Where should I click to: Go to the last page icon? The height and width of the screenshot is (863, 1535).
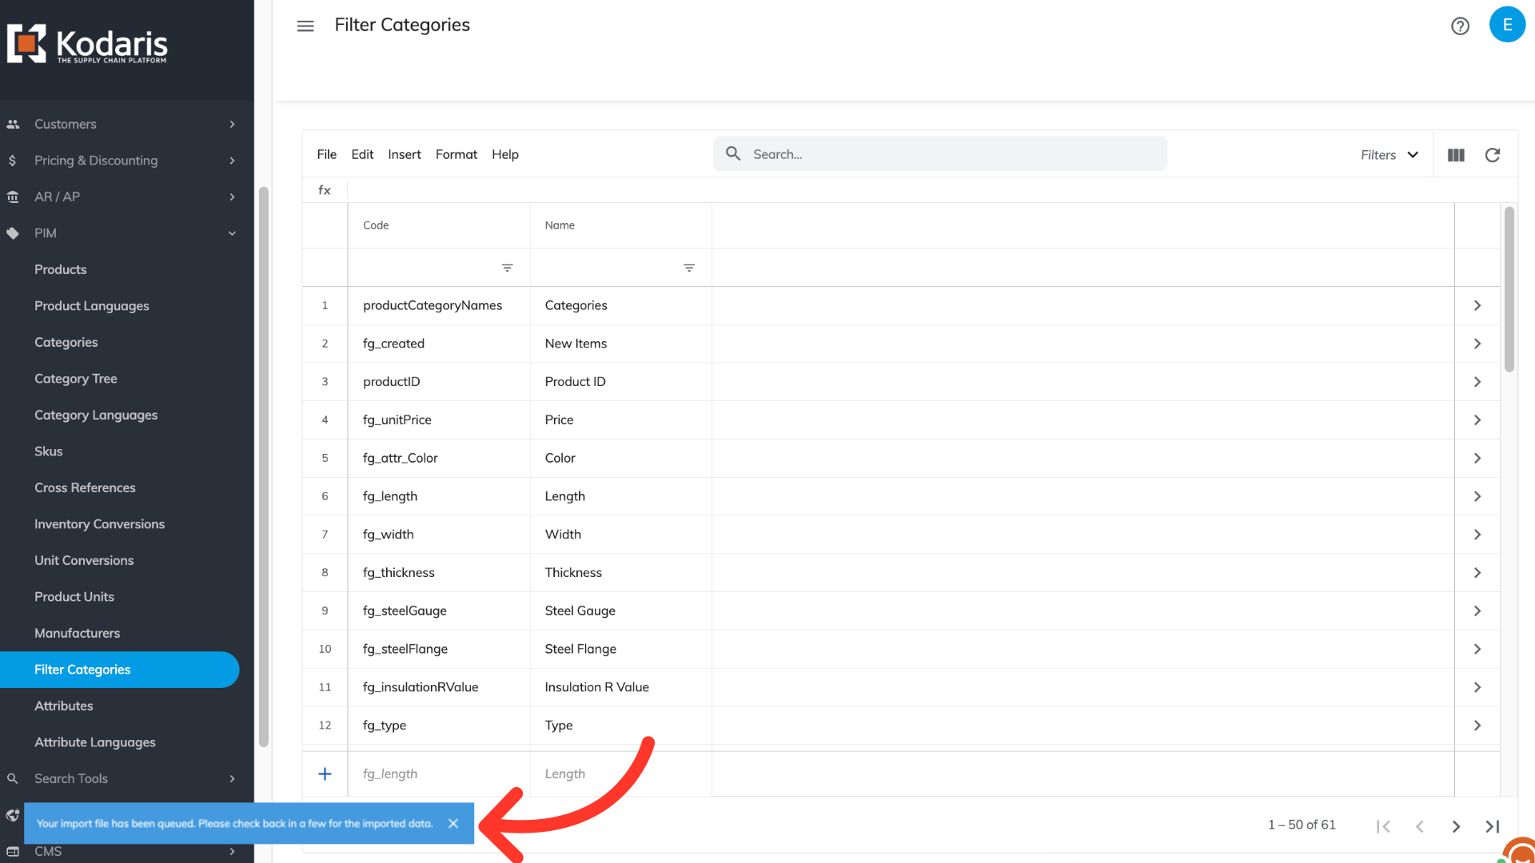(1492, 826)
